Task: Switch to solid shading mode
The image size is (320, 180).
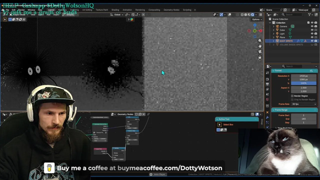Action: point(245,14)
